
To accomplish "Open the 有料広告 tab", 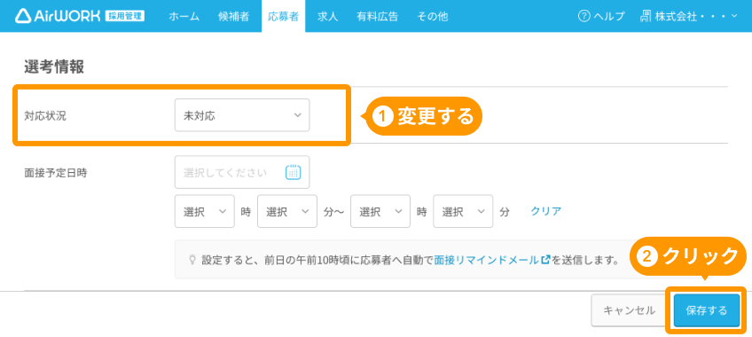I will coord(378,16).
